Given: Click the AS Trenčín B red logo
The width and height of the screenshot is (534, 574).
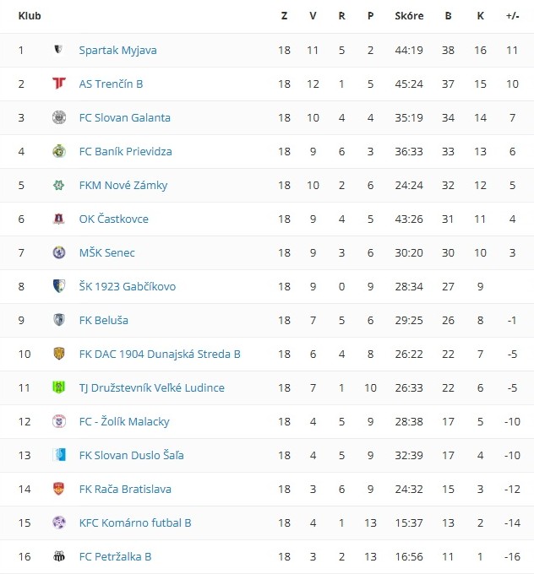Looking at the screenshot, I should pyautogui.click(x=58, y=84).
